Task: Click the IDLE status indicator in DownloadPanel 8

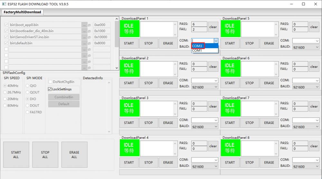Action: (x=230, y=148)
